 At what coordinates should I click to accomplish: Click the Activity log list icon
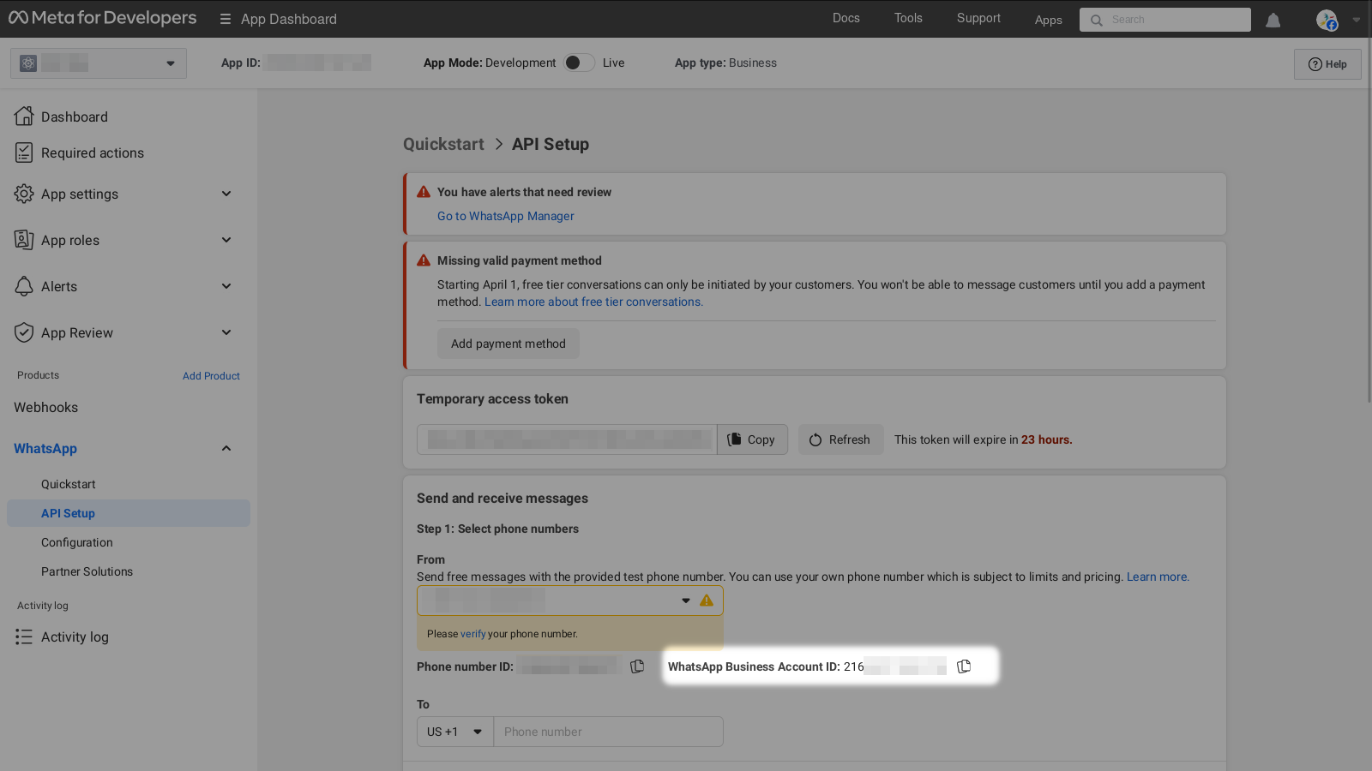(24, 637)
